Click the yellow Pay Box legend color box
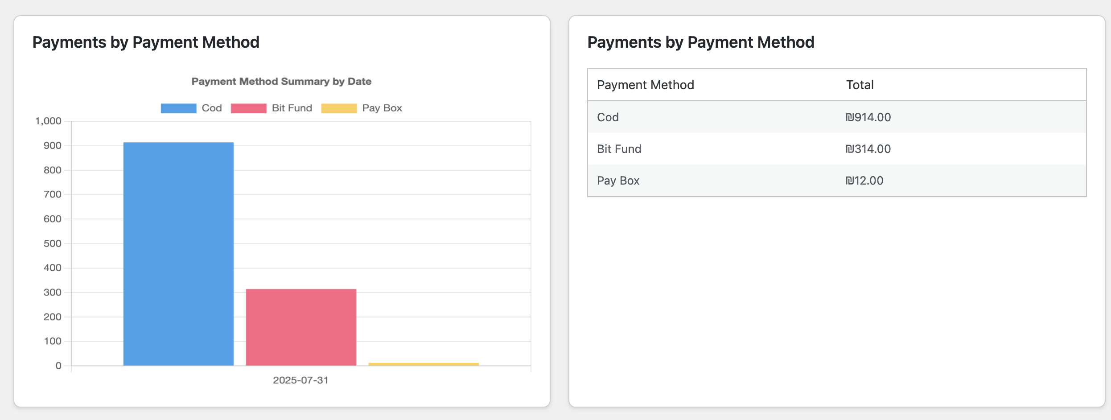Image resolution: width=1111 pixels, height=420 pixels. click(339, 108)
